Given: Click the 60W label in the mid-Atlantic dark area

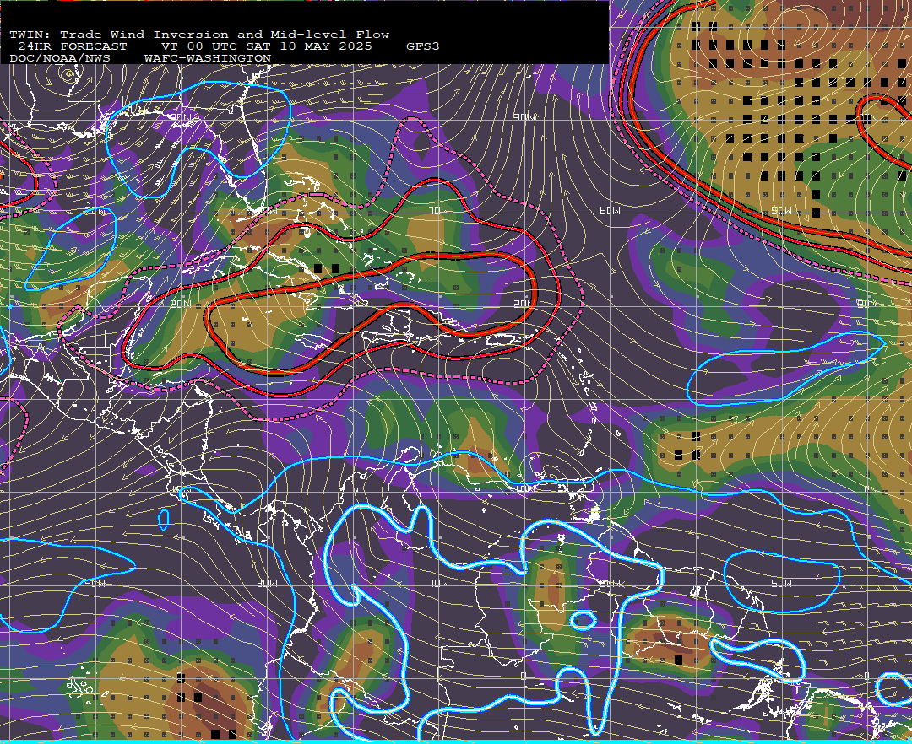Looking at the screenshot, I should 610,210.
